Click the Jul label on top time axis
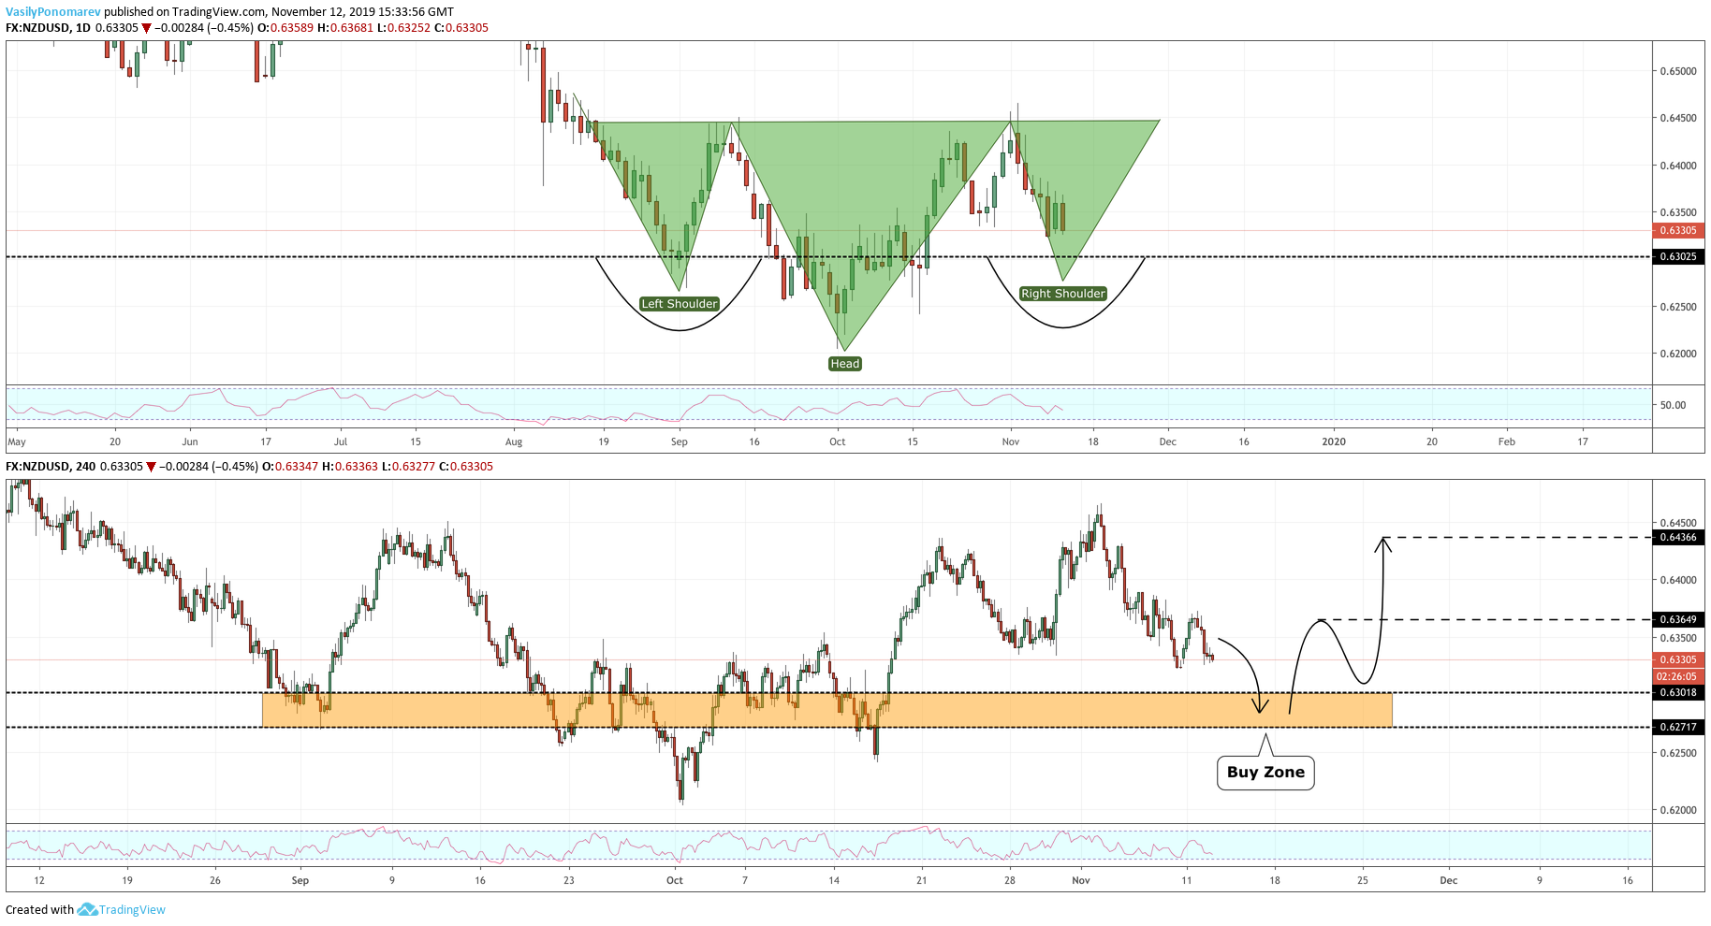This screenshot has width=1711, height=926. [341, 441]
